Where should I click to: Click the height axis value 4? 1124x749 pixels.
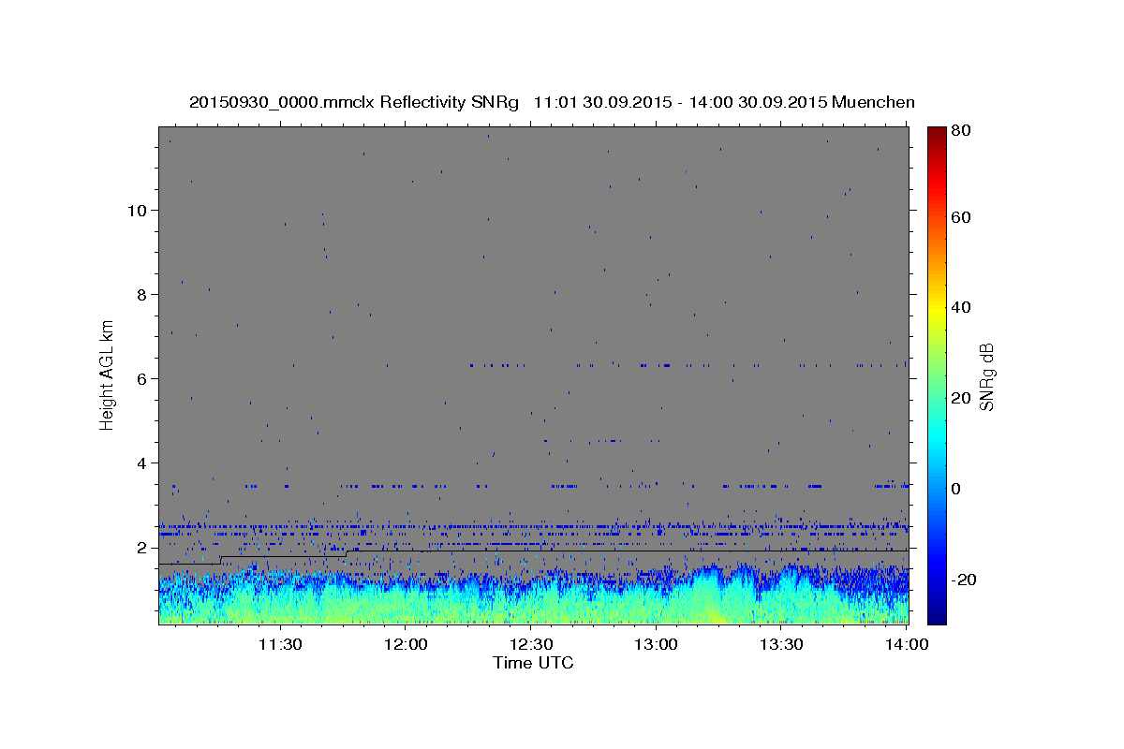(142, 463)
